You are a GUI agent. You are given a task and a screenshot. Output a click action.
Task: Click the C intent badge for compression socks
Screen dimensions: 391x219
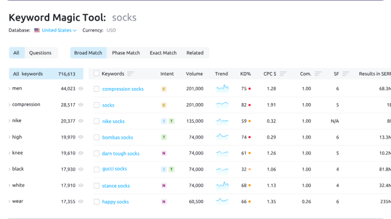[x=164, y=89]
